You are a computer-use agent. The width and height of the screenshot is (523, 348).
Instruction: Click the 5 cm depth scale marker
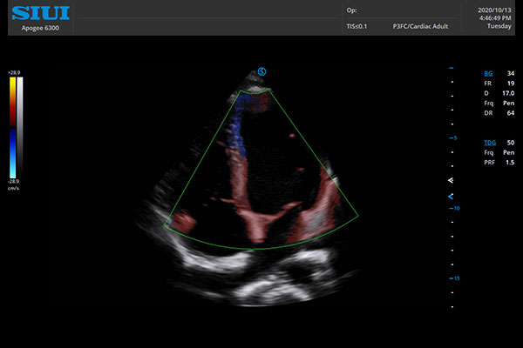[453, 137]
